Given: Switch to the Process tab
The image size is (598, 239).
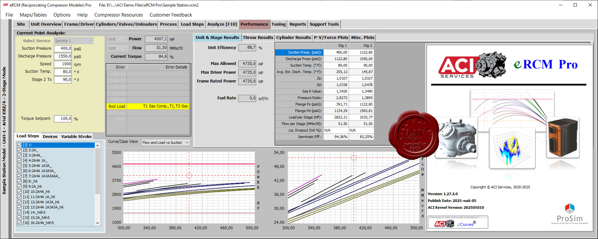Looking at the screenshot, I should tap(168, 24).
